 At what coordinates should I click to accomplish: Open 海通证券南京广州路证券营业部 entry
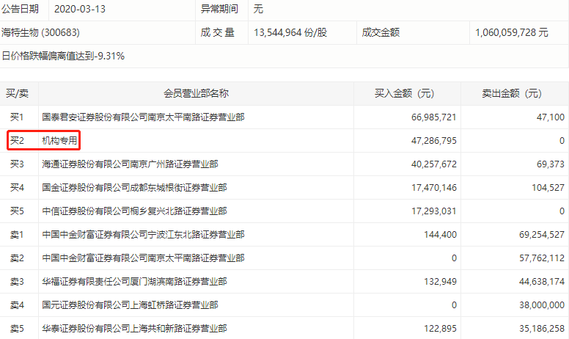[x=130, y=164]
